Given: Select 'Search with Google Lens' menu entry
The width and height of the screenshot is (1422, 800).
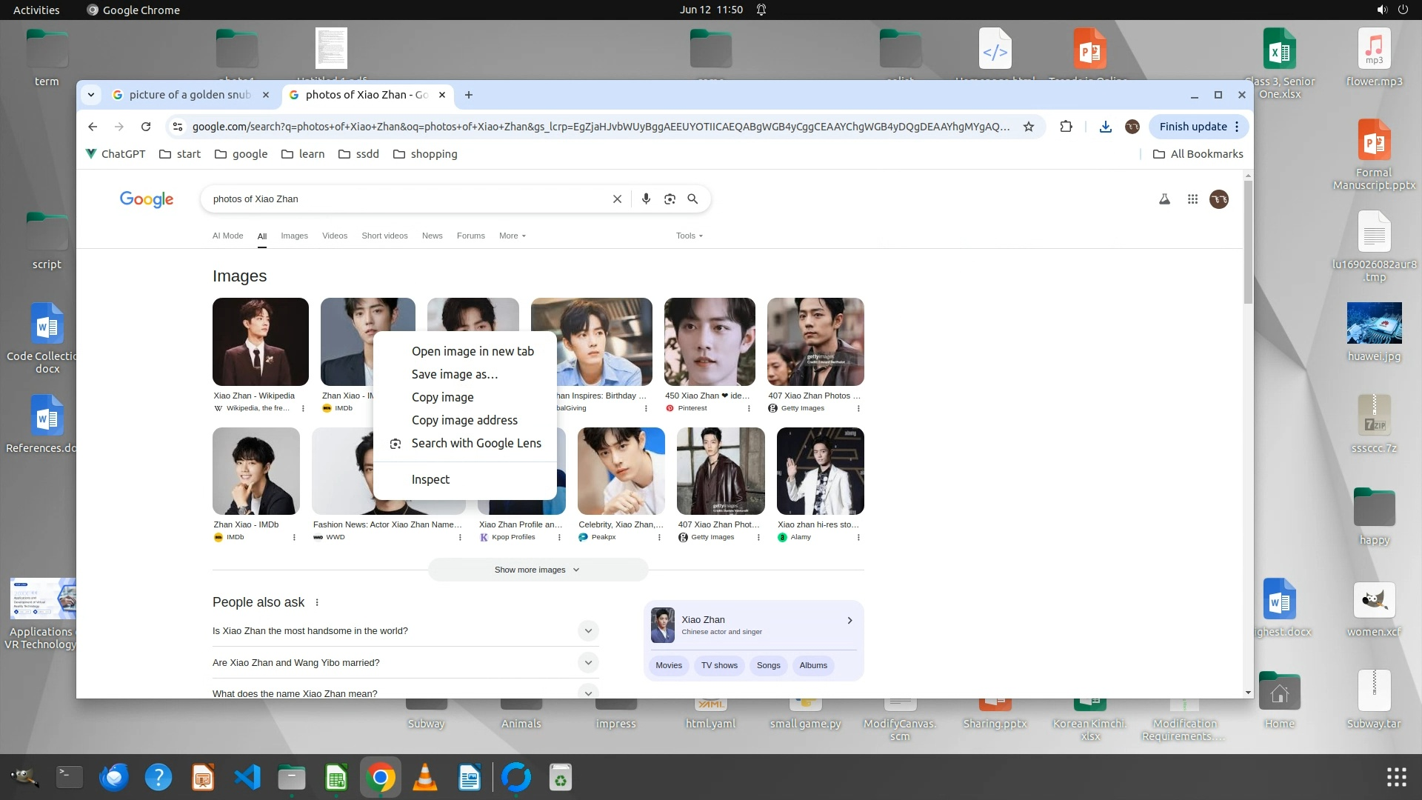Looking at the screenshot, I should click(475, 443).
